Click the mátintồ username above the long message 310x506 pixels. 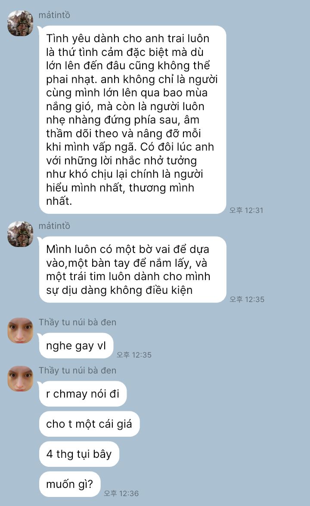coord(54,15)
